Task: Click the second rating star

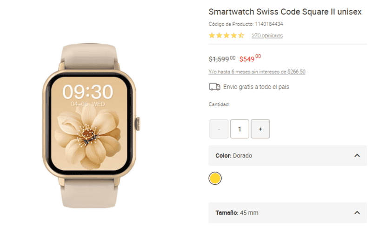Action: pyautogui.click(x=219, y=35)
